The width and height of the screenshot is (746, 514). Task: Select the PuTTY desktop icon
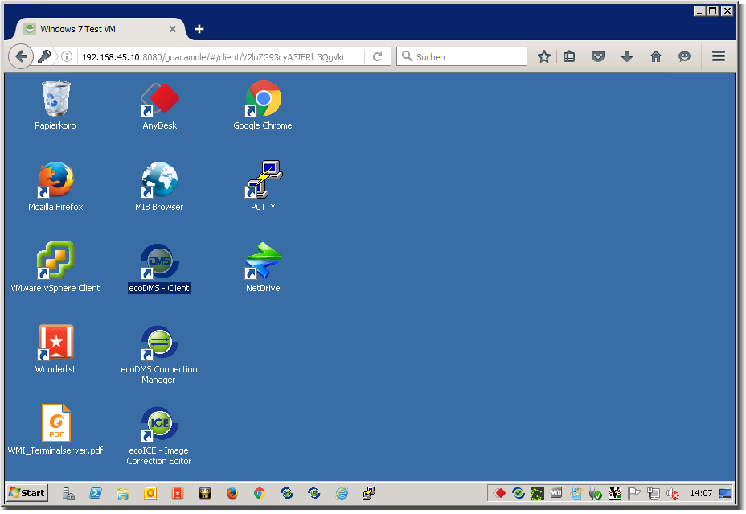click(x=263, y=181)
